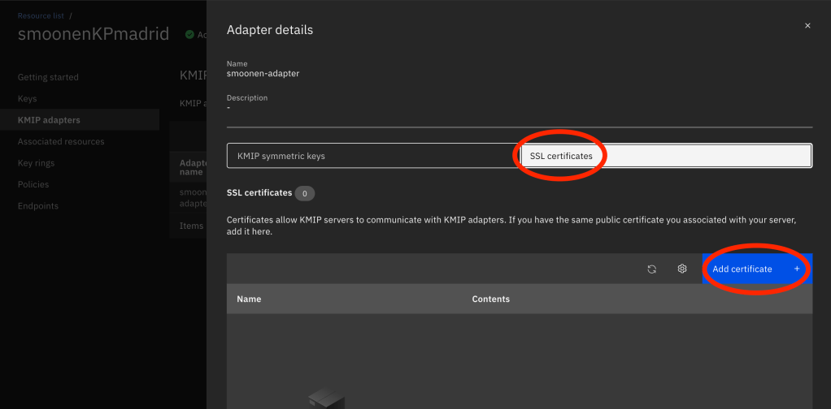This screenshot has height=409, width=831.
Task: Open Policies in the sidebar
Action: pyautogui.click(x=33, y=184)
